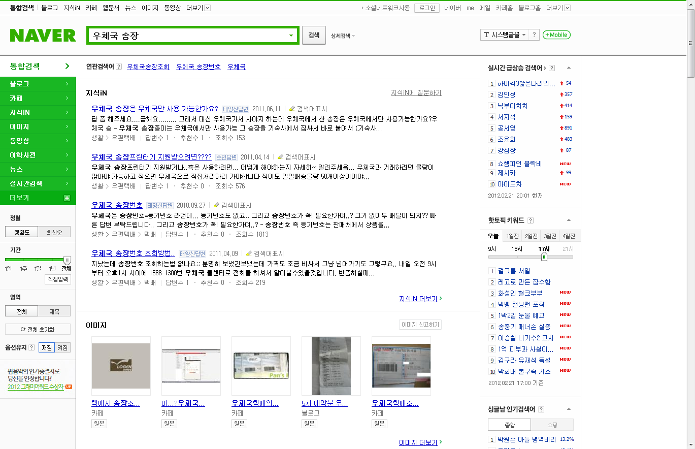This screenshot has width=695, height=449.
Task: Open related search 우체국 송장번호
Action: 198,67
